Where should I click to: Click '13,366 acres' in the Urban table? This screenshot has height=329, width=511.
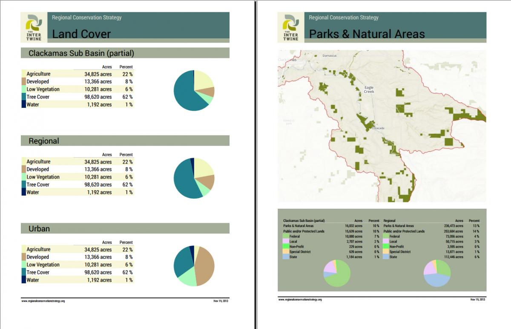coord(98,257)
